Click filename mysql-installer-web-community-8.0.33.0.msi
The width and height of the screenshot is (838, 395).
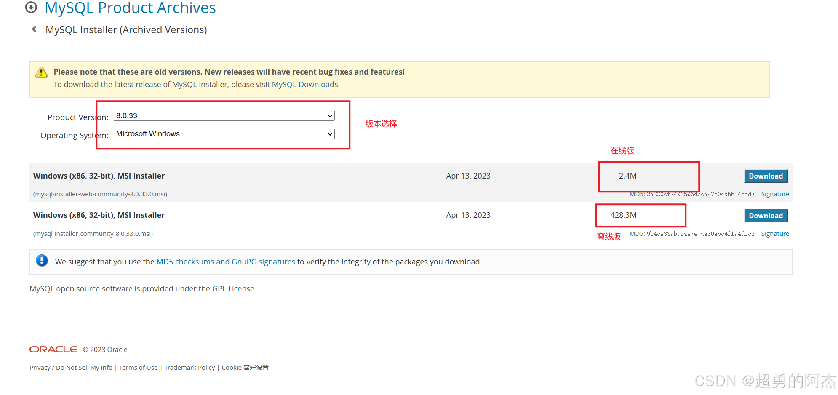coord(100,194)
